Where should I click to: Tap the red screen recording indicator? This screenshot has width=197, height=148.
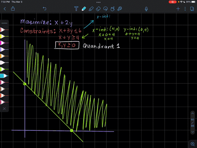(x=172, y=2)
